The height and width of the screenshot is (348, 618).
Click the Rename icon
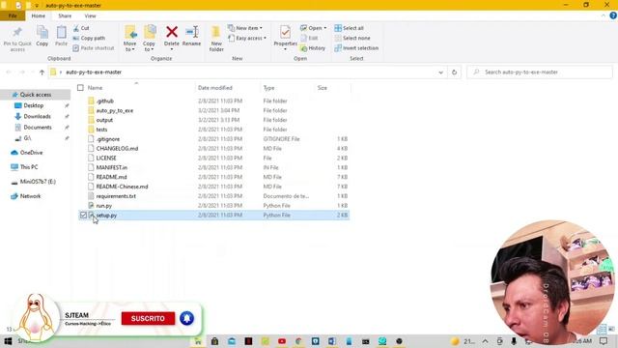pos(191,37)
